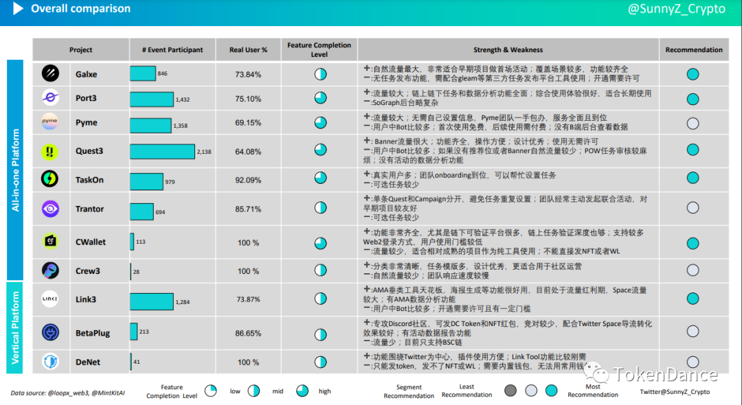Click the Recommendation column header
The height and width of the screenshot is (405, 742).
(694, 49)
